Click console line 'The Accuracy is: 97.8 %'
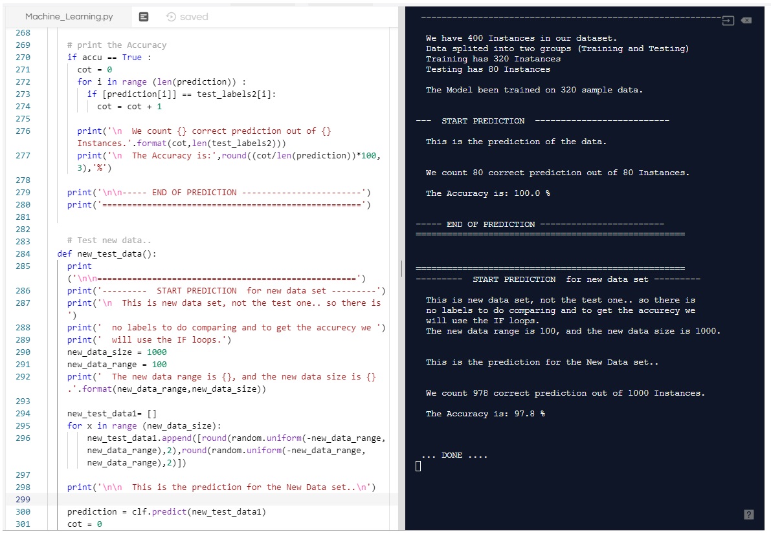Screen dimensions: 771x534 (486, 414)
